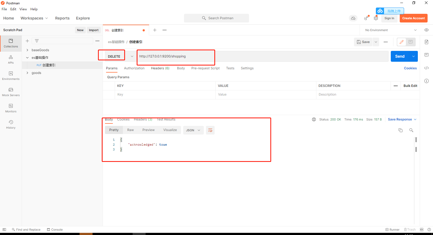Select the Raw response view

pos(130,130)
